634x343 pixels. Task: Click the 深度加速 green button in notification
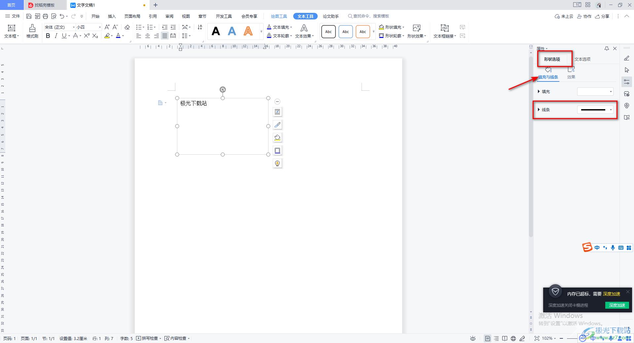click(617, 305)
